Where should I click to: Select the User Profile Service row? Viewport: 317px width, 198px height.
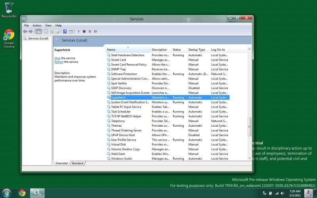[168, 140]
